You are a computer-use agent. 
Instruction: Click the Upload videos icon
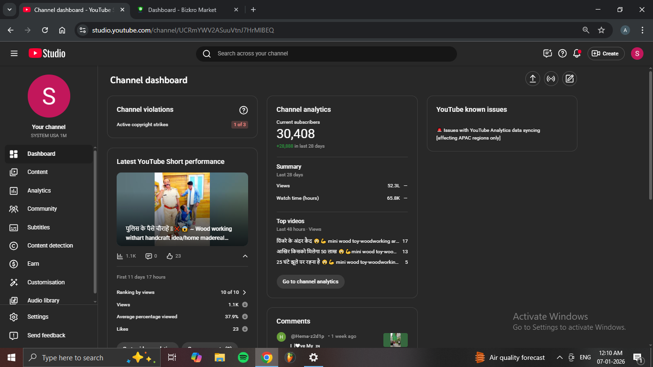533,79
